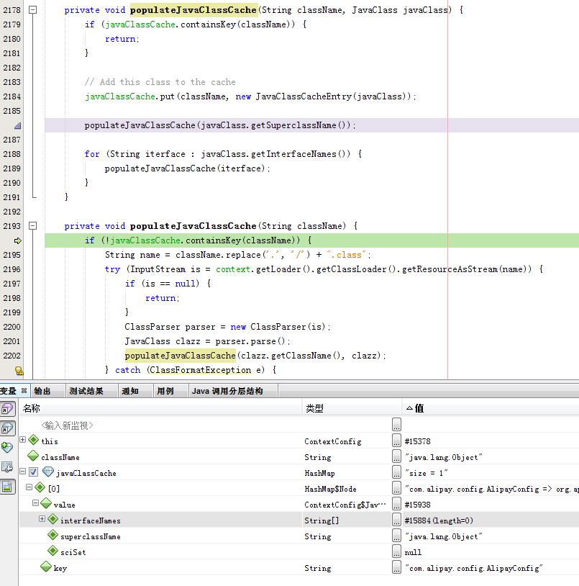Sort by 类型 column header

click(x=352, y=408)
